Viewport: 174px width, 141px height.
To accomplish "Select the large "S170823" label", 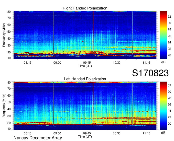I will [150, 73].
